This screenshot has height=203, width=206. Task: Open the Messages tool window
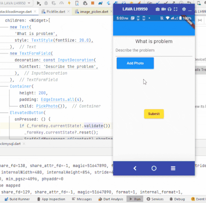(x=82, y=199)
